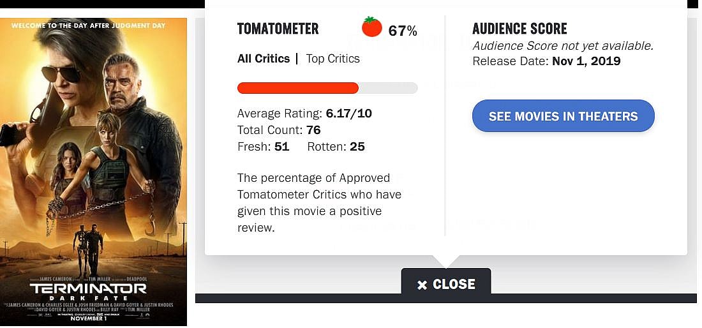Switch to the Top Critics tab
This screenshot has height=328, width=702.
point(332,59)
